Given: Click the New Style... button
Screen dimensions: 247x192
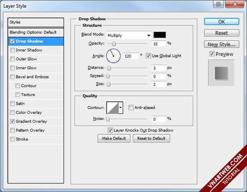Looking at the screenshot, I should [x=221, y=44].
